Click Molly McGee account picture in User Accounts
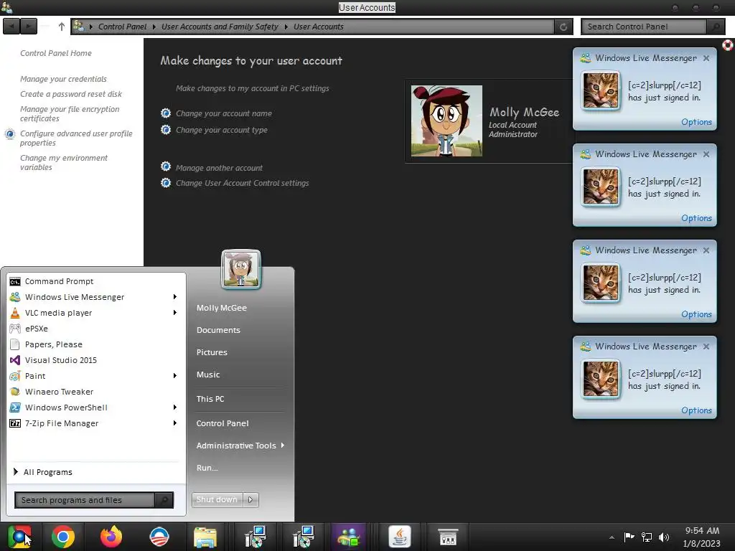Viewport: 735px width, 551px height. (446, 121)
